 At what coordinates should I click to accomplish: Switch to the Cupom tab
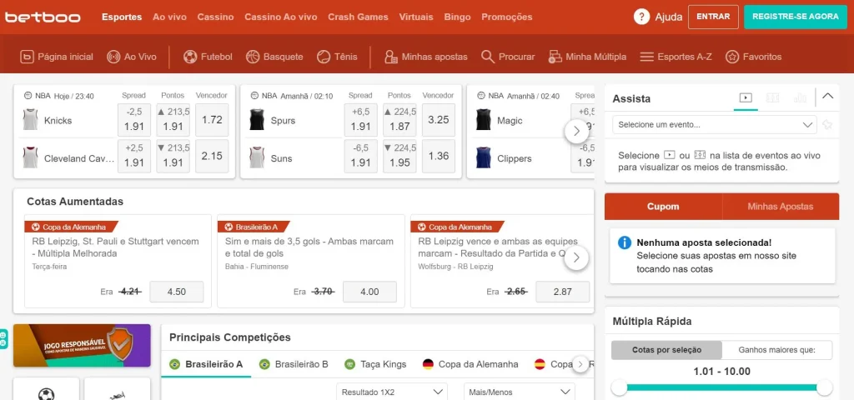coord(663,207)
